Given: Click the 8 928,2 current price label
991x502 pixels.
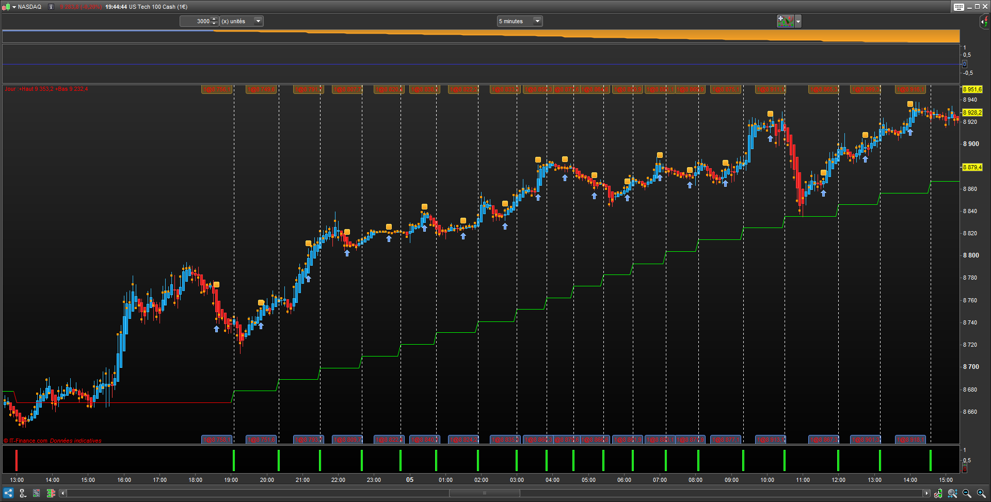Looking at the screenshot, I should [972, 112].
